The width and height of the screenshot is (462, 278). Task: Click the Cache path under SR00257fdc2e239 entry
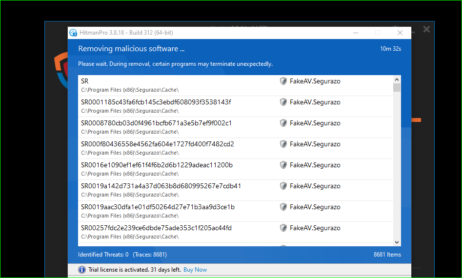tap(130, 237)
